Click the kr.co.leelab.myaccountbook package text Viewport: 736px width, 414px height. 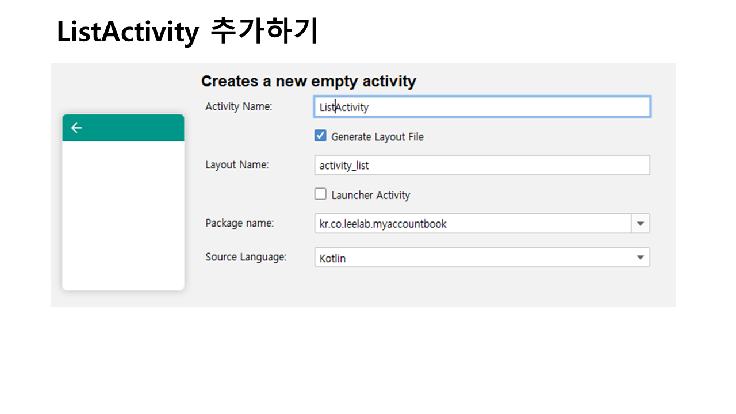pyautogui.click(x=383, y=224)
